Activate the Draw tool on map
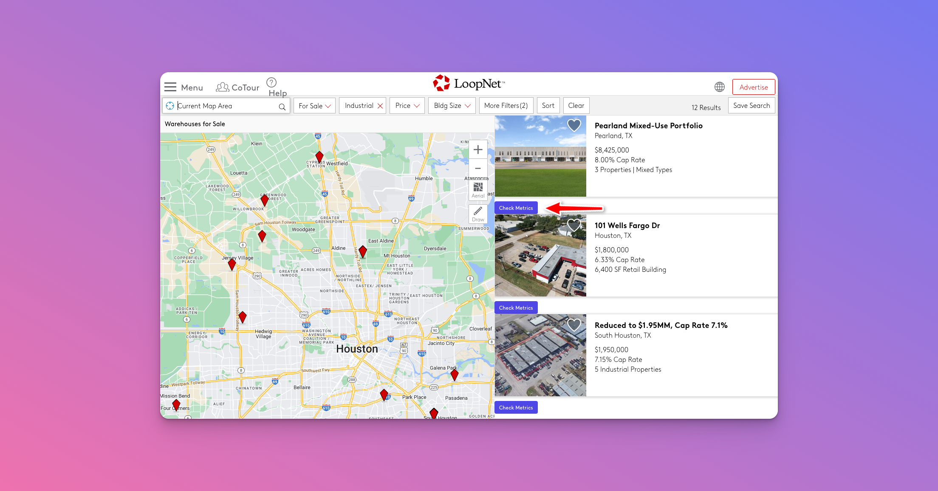This screenshot has width=938, height=491. (x=478, y=214)
